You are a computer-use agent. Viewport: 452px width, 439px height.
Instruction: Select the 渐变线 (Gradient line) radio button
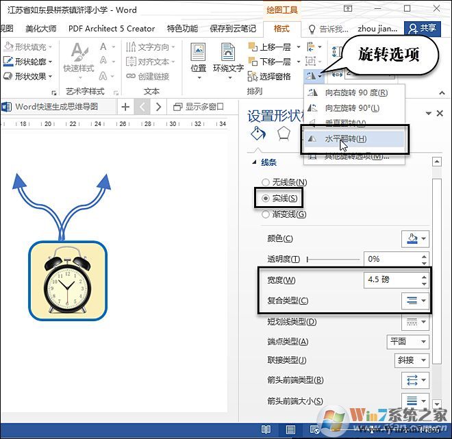click(x=266, y=214)
